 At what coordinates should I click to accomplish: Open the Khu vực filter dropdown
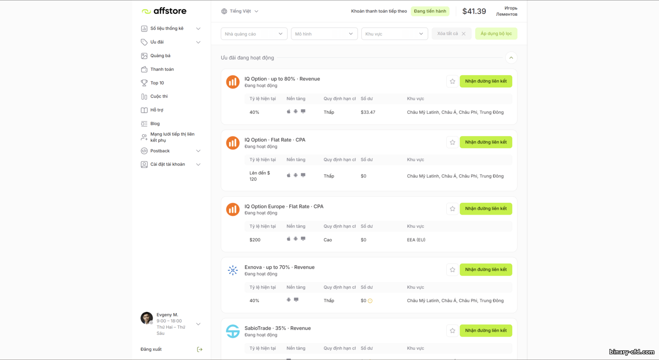395,34
